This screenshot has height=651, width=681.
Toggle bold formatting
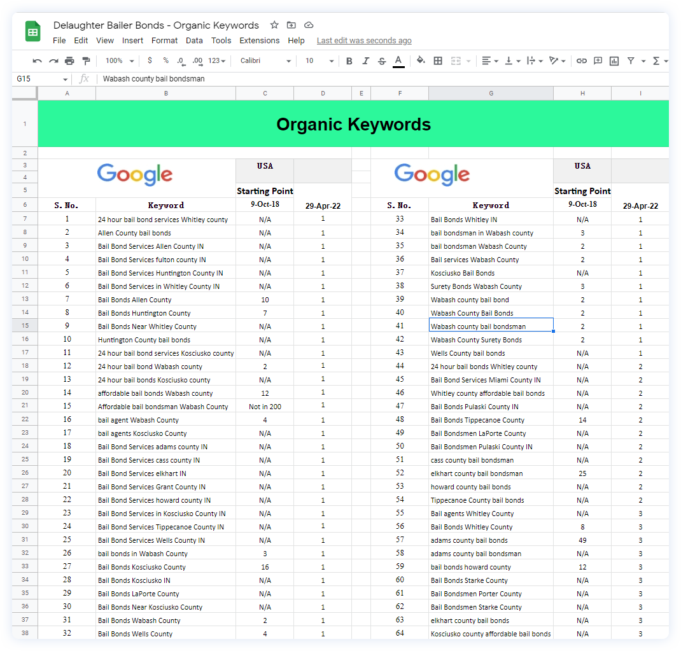click(349, 60)
